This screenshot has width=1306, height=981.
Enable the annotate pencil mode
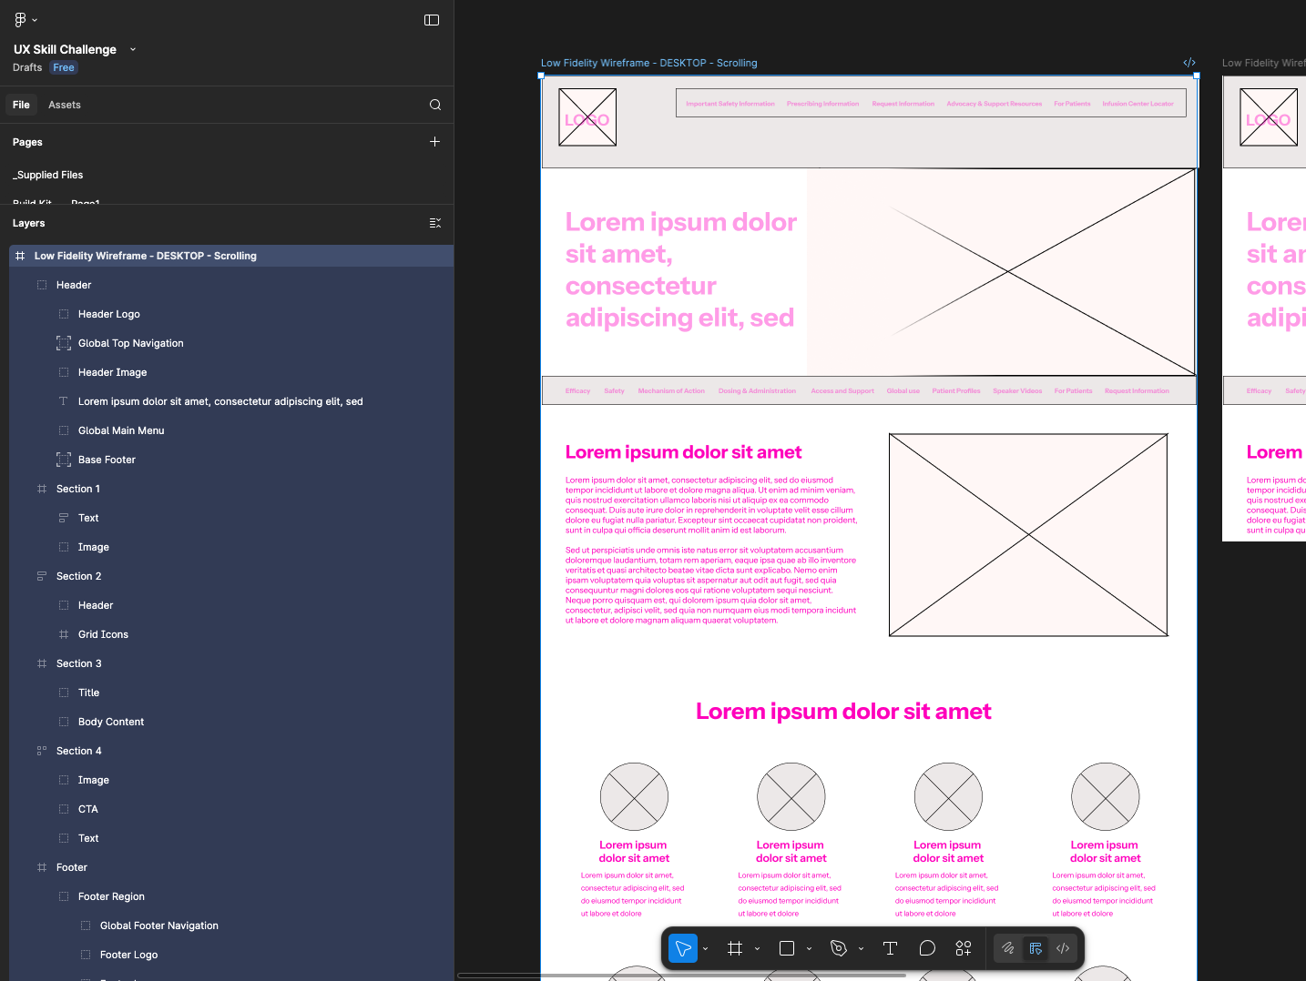[x=1007, y=948]
